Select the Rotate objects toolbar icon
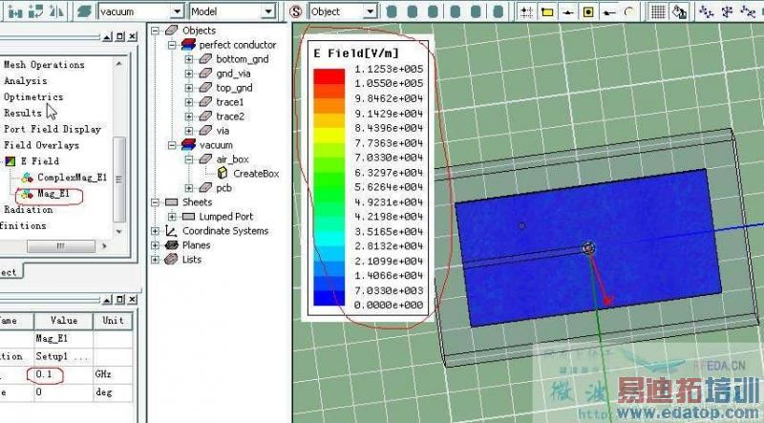764x423 pixels. tap(35, 11)
